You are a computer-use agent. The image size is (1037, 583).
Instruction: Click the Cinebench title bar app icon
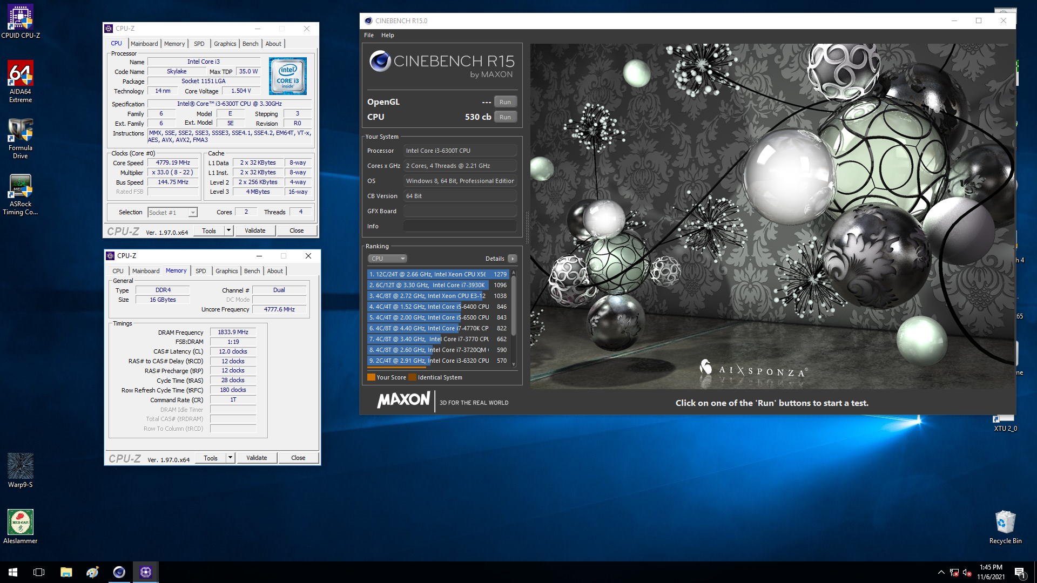(x=368, y=21)
